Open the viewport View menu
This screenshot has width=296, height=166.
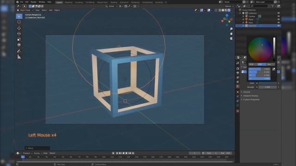(37, 10)
